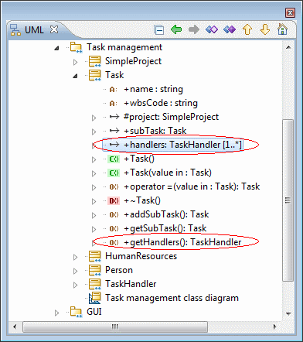Click the gray Forward arrow icon
303x342 pixels.
[x=194, y=29]
